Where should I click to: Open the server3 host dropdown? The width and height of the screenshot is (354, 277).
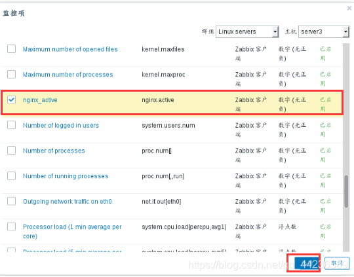point(324,31)
